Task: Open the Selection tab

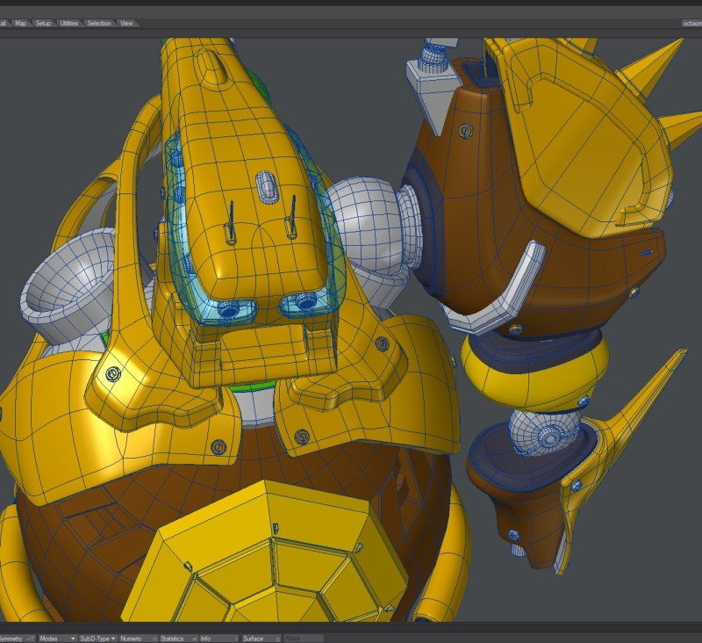Action: coord(99,23)
